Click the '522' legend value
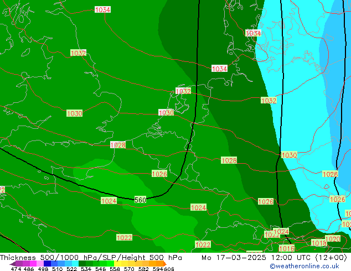Viewport: 351px width, 271px height. (71, 269)
